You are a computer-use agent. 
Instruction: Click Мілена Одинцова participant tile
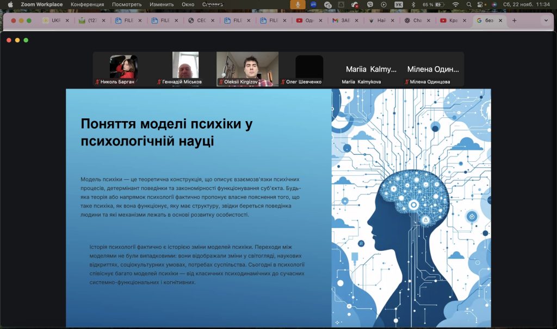[433, 69]
